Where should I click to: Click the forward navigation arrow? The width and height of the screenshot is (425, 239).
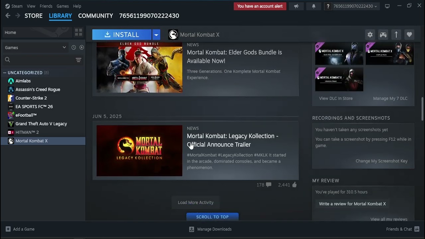[18, 16]
